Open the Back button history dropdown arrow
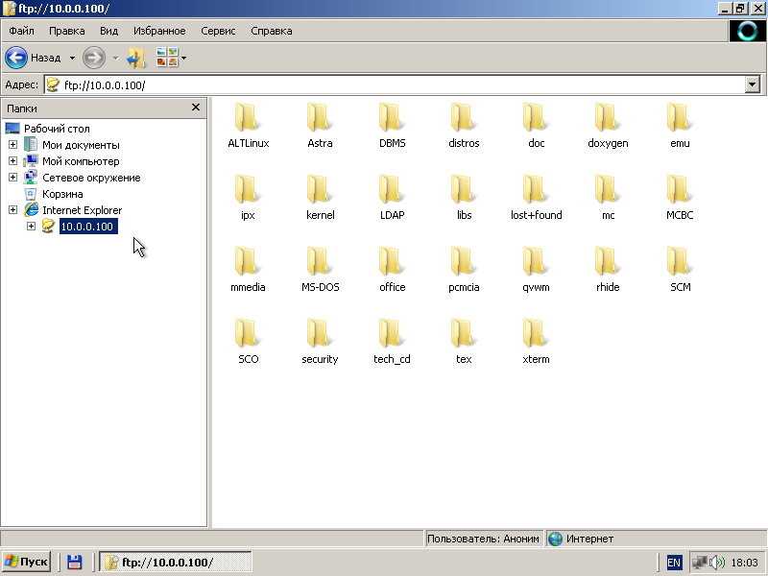The height and width of the screenshot is (576, 768). (x=72, y=58)
